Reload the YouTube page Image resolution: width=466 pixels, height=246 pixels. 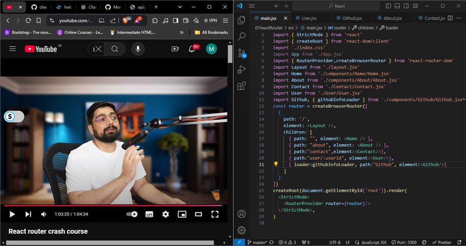(28, 21)
